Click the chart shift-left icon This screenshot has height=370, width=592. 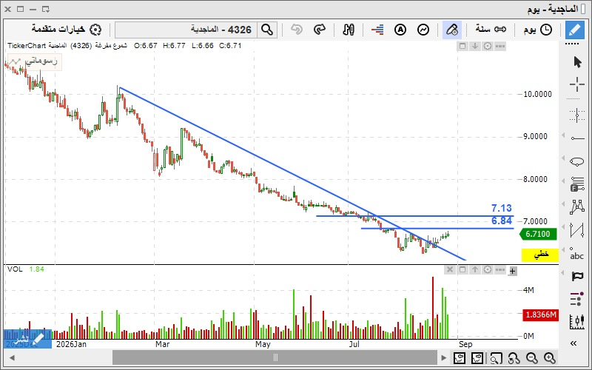click(460, 357)
